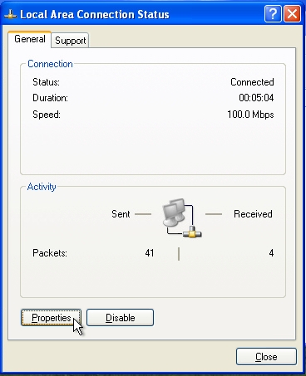Close the dialog with Close button
Image resolution: width=306 pixels, height=376 pixels.
266,357
